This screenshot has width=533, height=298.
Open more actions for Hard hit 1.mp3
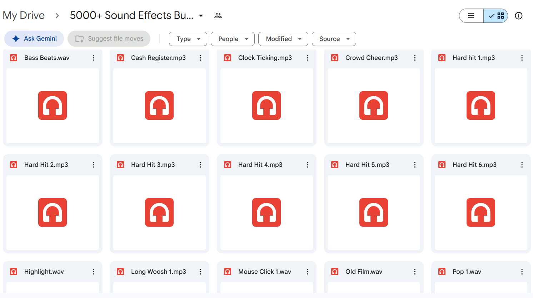(522, 58)
